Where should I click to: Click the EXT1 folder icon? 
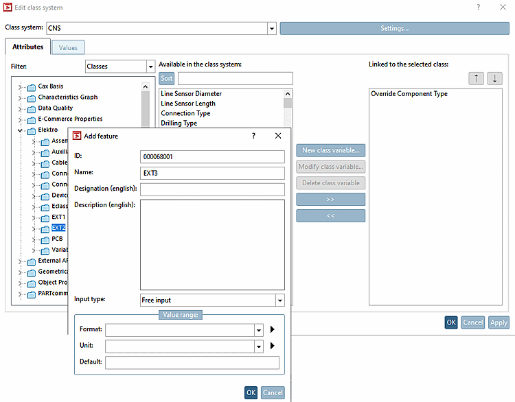pyautogui.click(x=45, y=218)
